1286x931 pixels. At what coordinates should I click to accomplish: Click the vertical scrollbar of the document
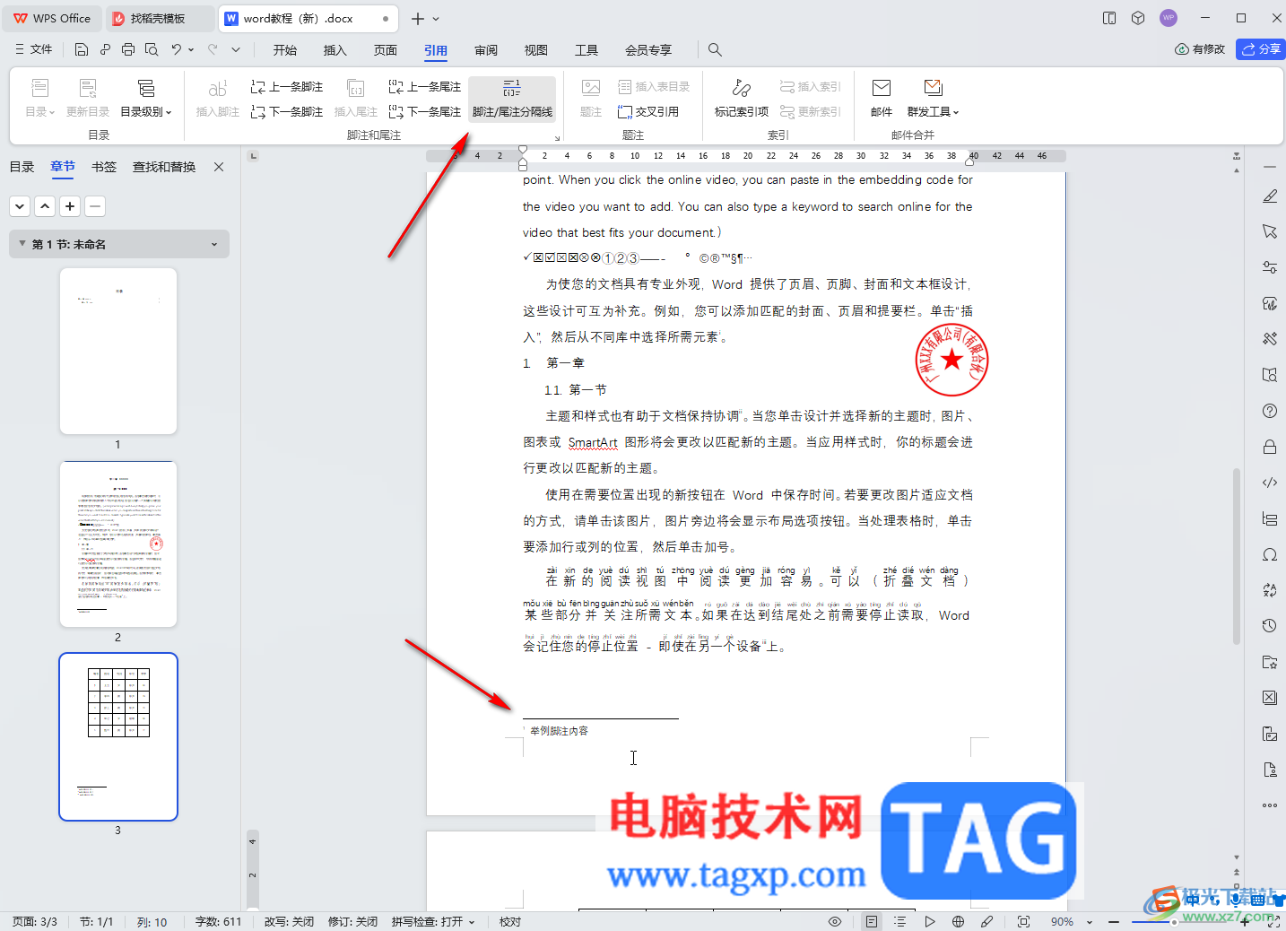point(1237,556)
